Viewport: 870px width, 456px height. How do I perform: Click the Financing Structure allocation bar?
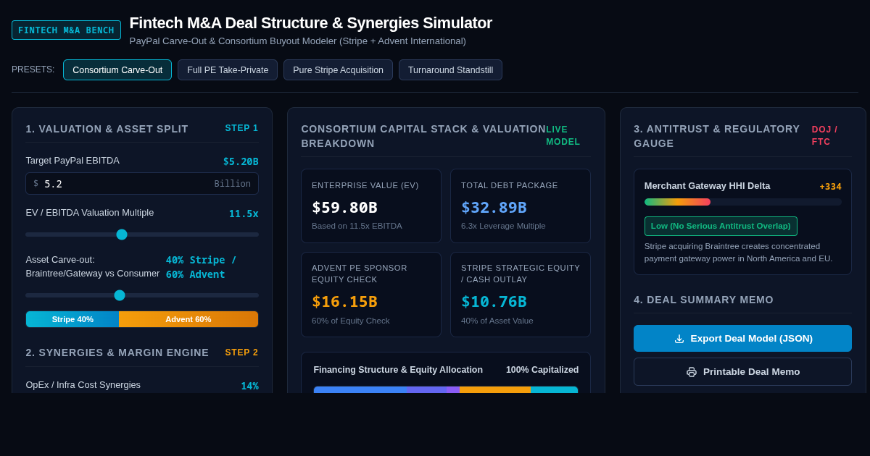(x=446, y=389)
